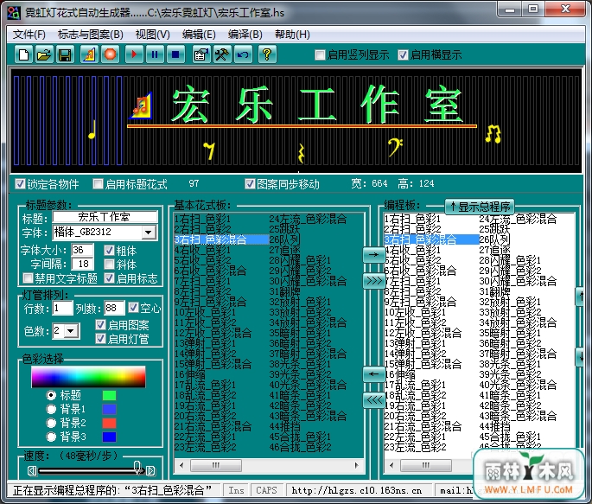Click the speed slider left decrease arrow
This screenshot has width=592, height=504.
tap(32, 471)
